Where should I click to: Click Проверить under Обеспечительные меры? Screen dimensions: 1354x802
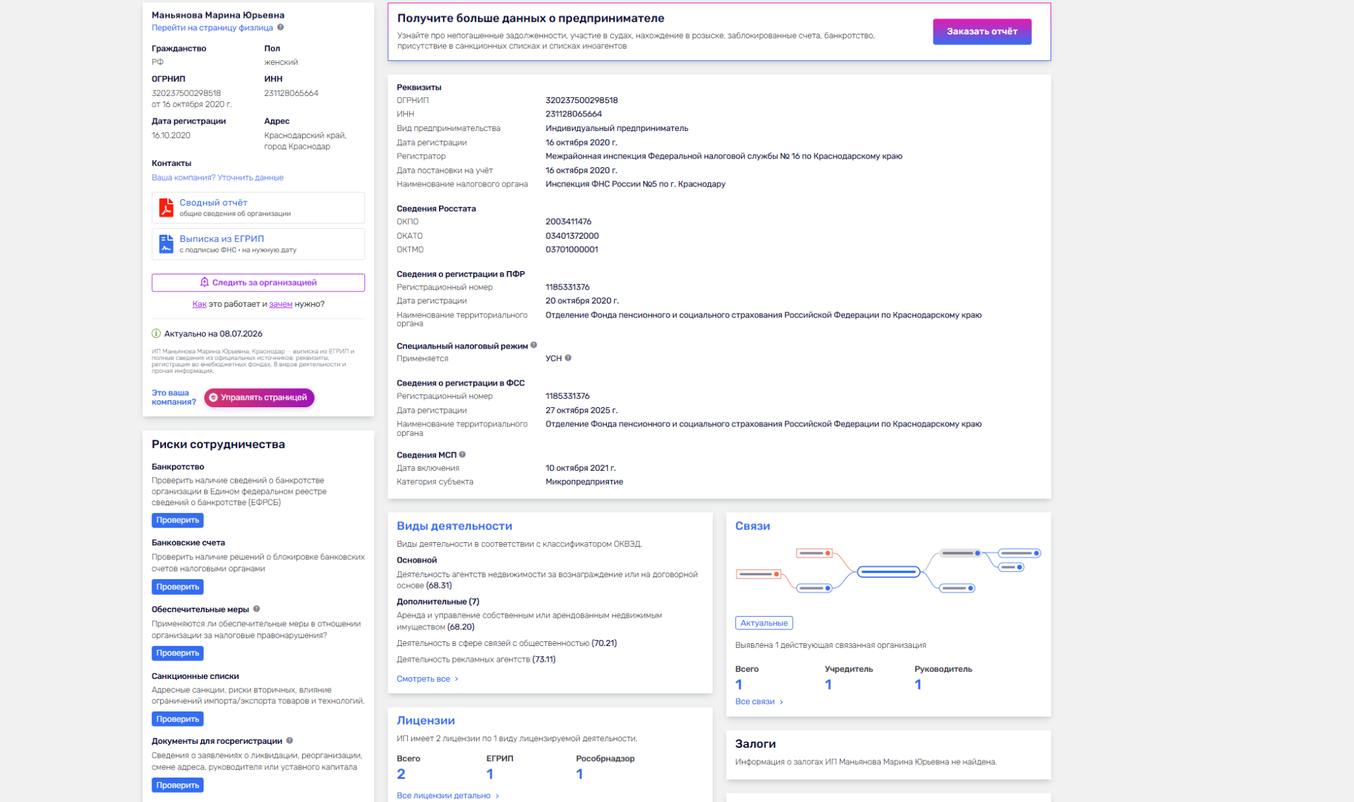pyautogui.click(x=177, y=653)
